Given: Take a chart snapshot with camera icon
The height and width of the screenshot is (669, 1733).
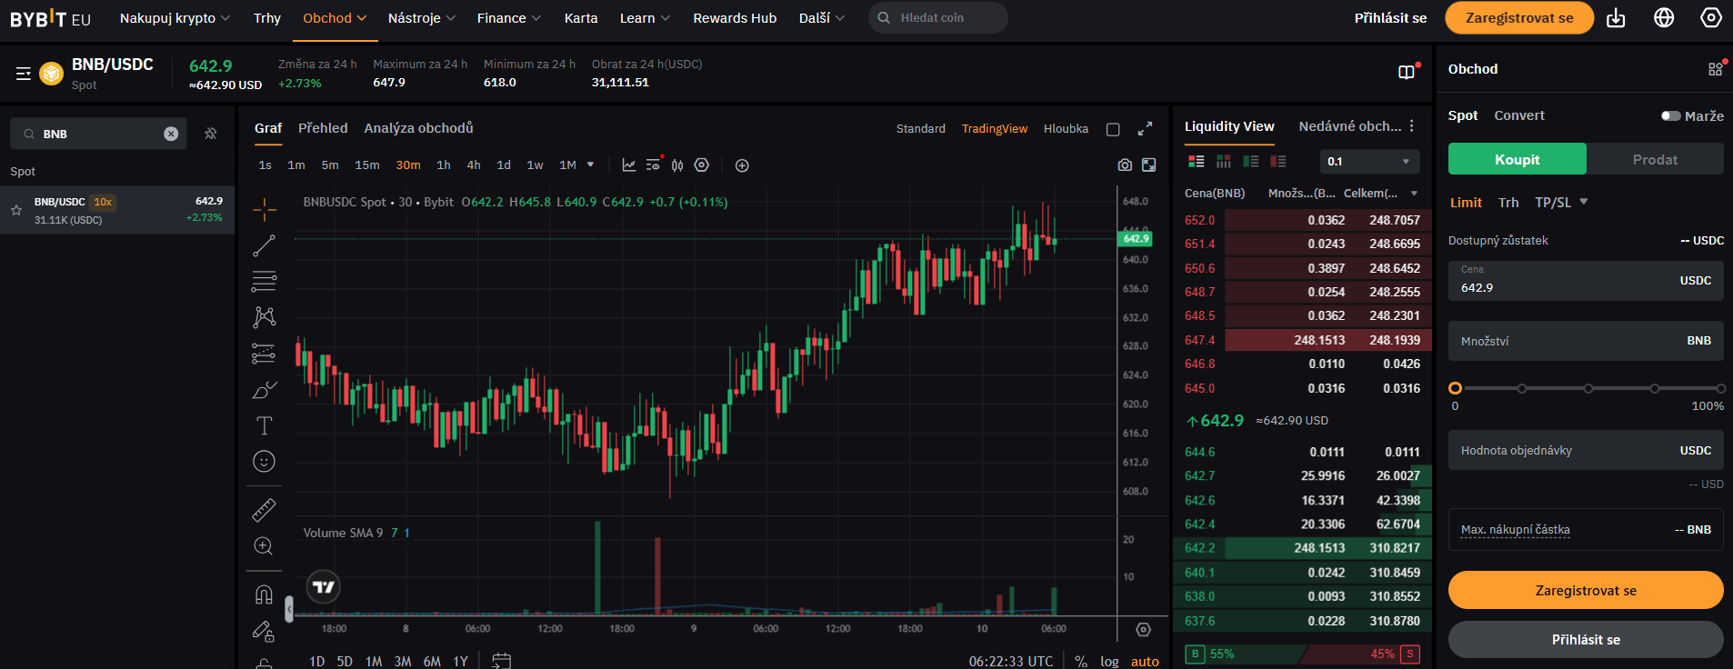Looking at the screenshot, I should click(x=1125, y=165).
